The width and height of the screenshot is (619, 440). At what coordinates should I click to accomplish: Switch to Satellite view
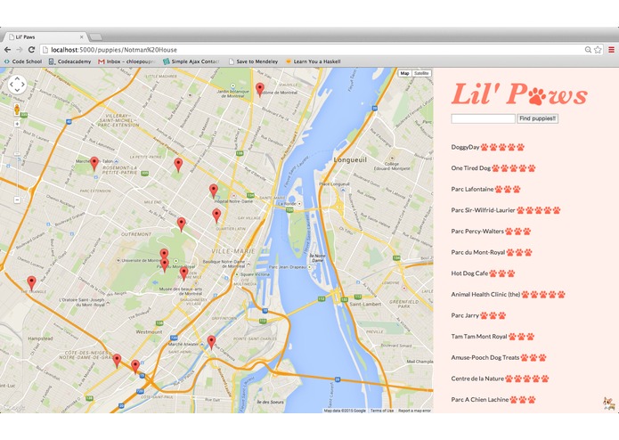pyautogui.click(x=421, y=73)
